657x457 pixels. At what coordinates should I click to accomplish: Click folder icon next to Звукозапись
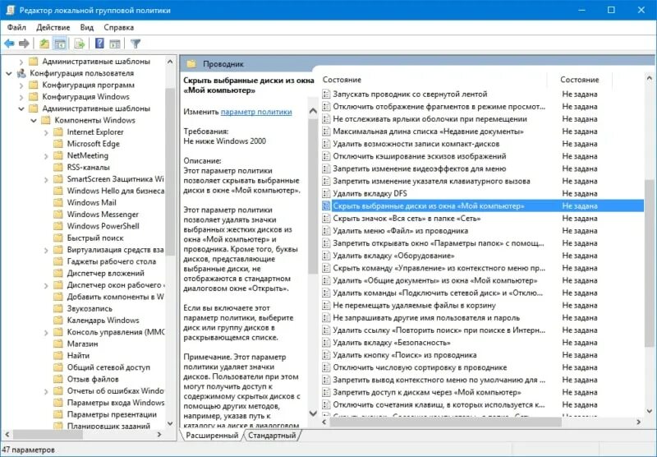[x=58, y=308]
